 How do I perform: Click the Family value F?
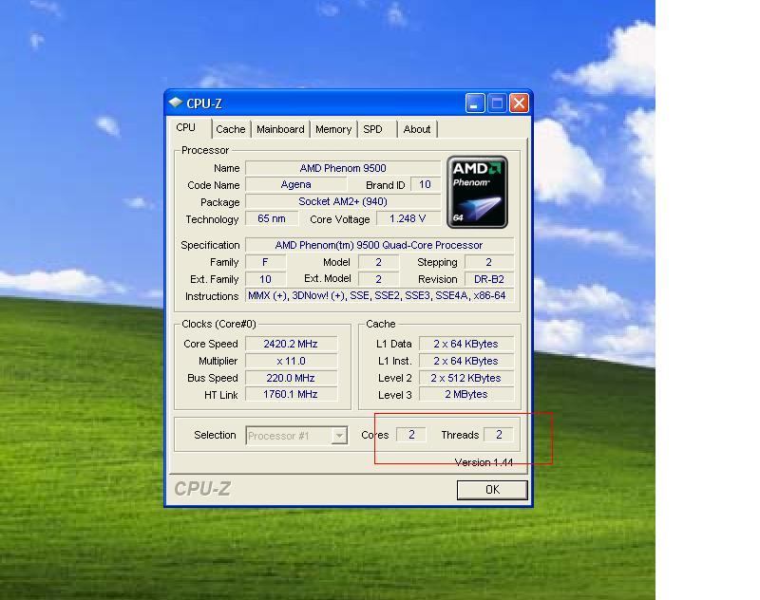(265, 262)
